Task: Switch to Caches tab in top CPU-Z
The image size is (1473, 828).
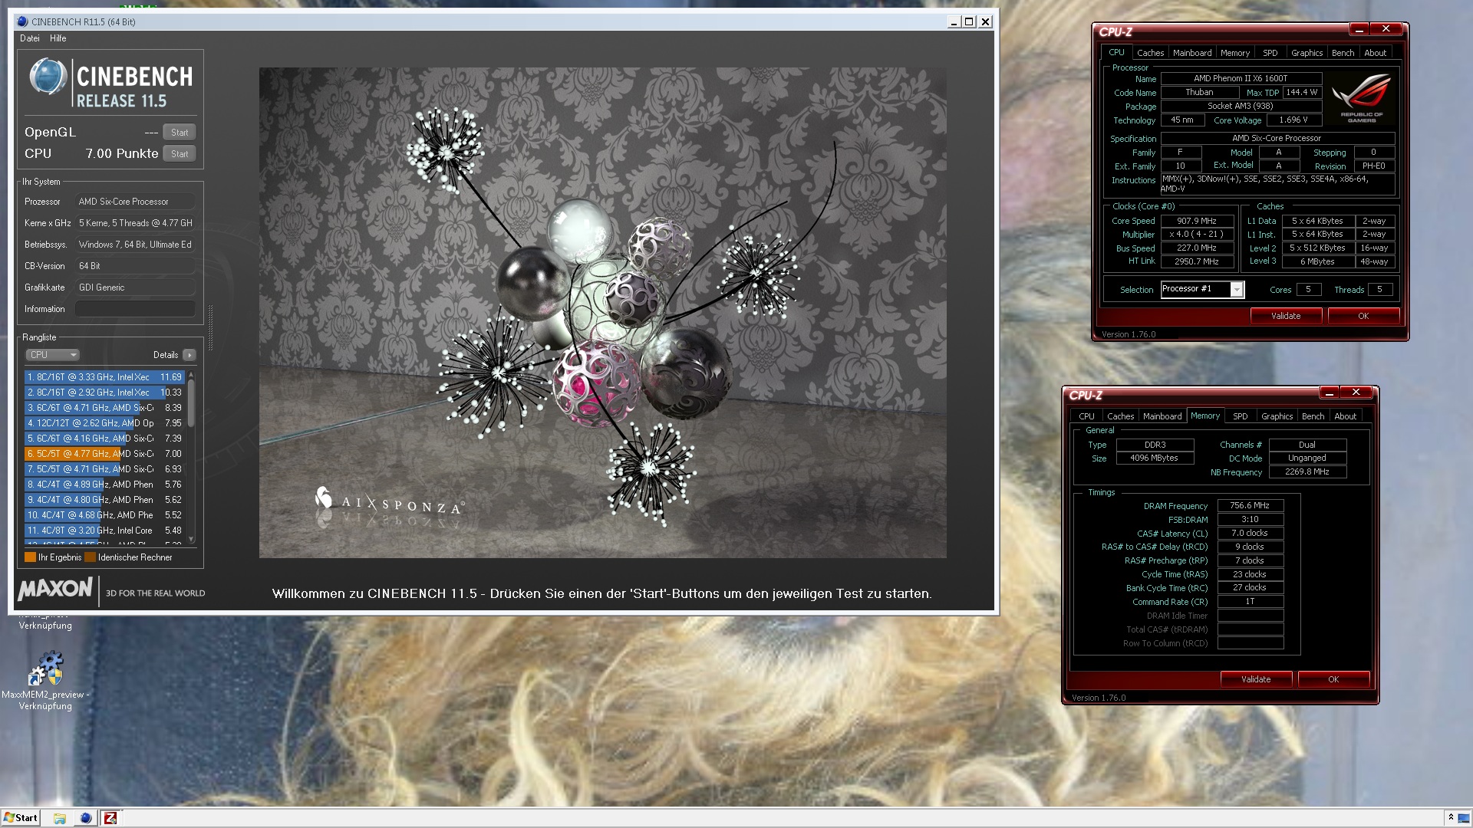Action: [1150, 53]
